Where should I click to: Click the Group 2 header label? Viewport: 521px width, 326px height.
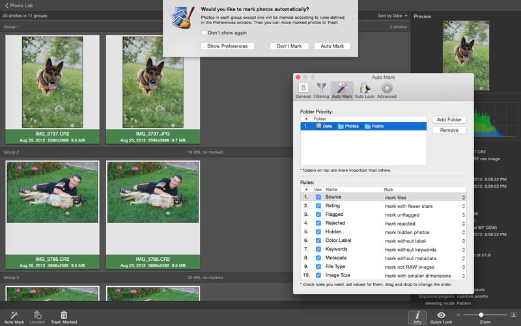coord(11,152)
